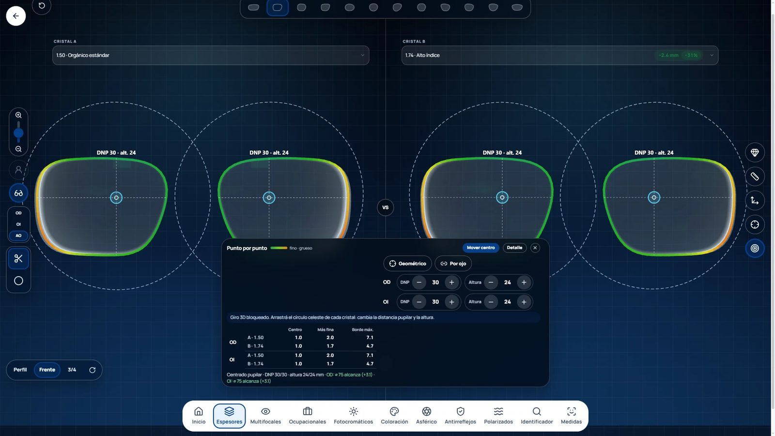
Task: Open the Multifocales tab
Action: (265, 416)
